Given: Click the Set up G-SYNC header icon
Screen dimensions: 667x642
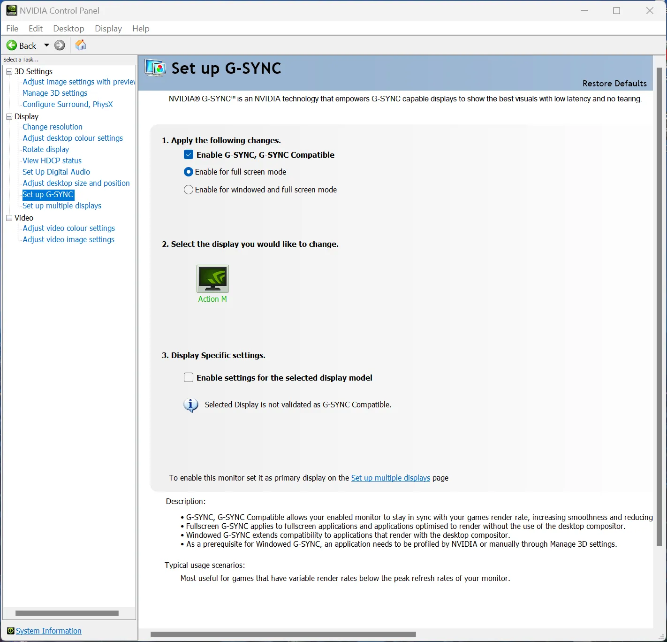Looking at the screenshot, I should 155,68.
